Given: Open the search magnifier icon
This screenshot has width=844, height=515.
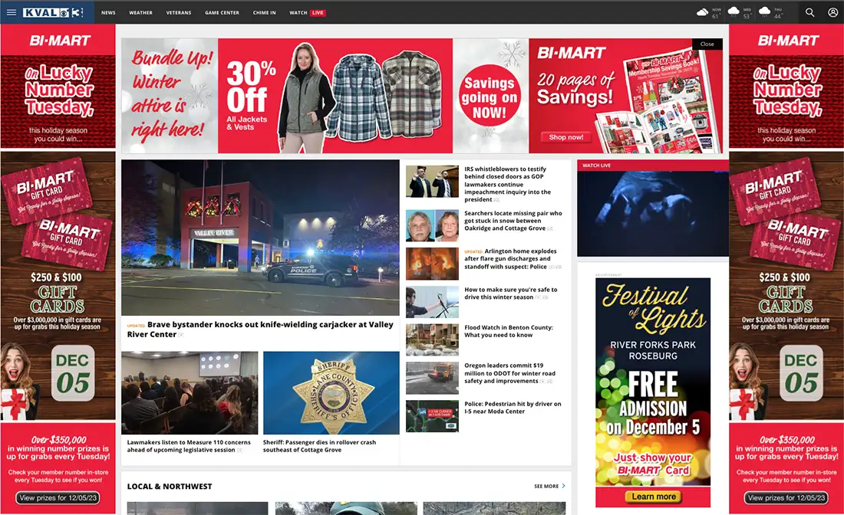Looking at the screenshot, I should pyautogui.click(x=809, y=12).
